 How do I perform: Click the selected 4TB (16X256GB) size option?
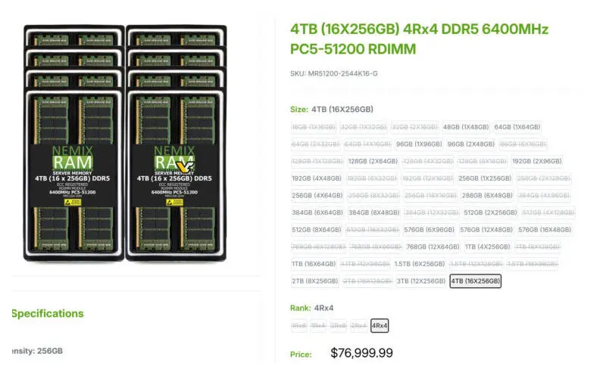coord(476,280)
